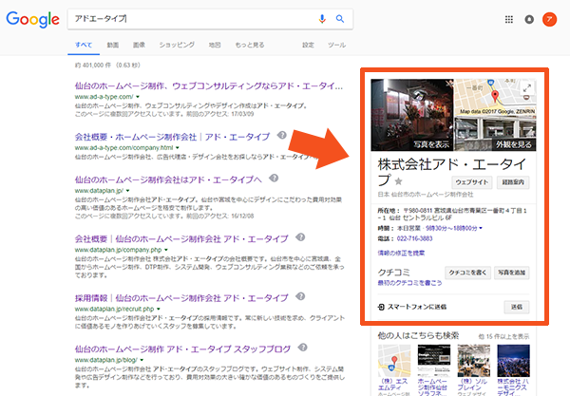Screen dimensions: 570x396
Task: Open the orange account avatar
Action: 549,19
